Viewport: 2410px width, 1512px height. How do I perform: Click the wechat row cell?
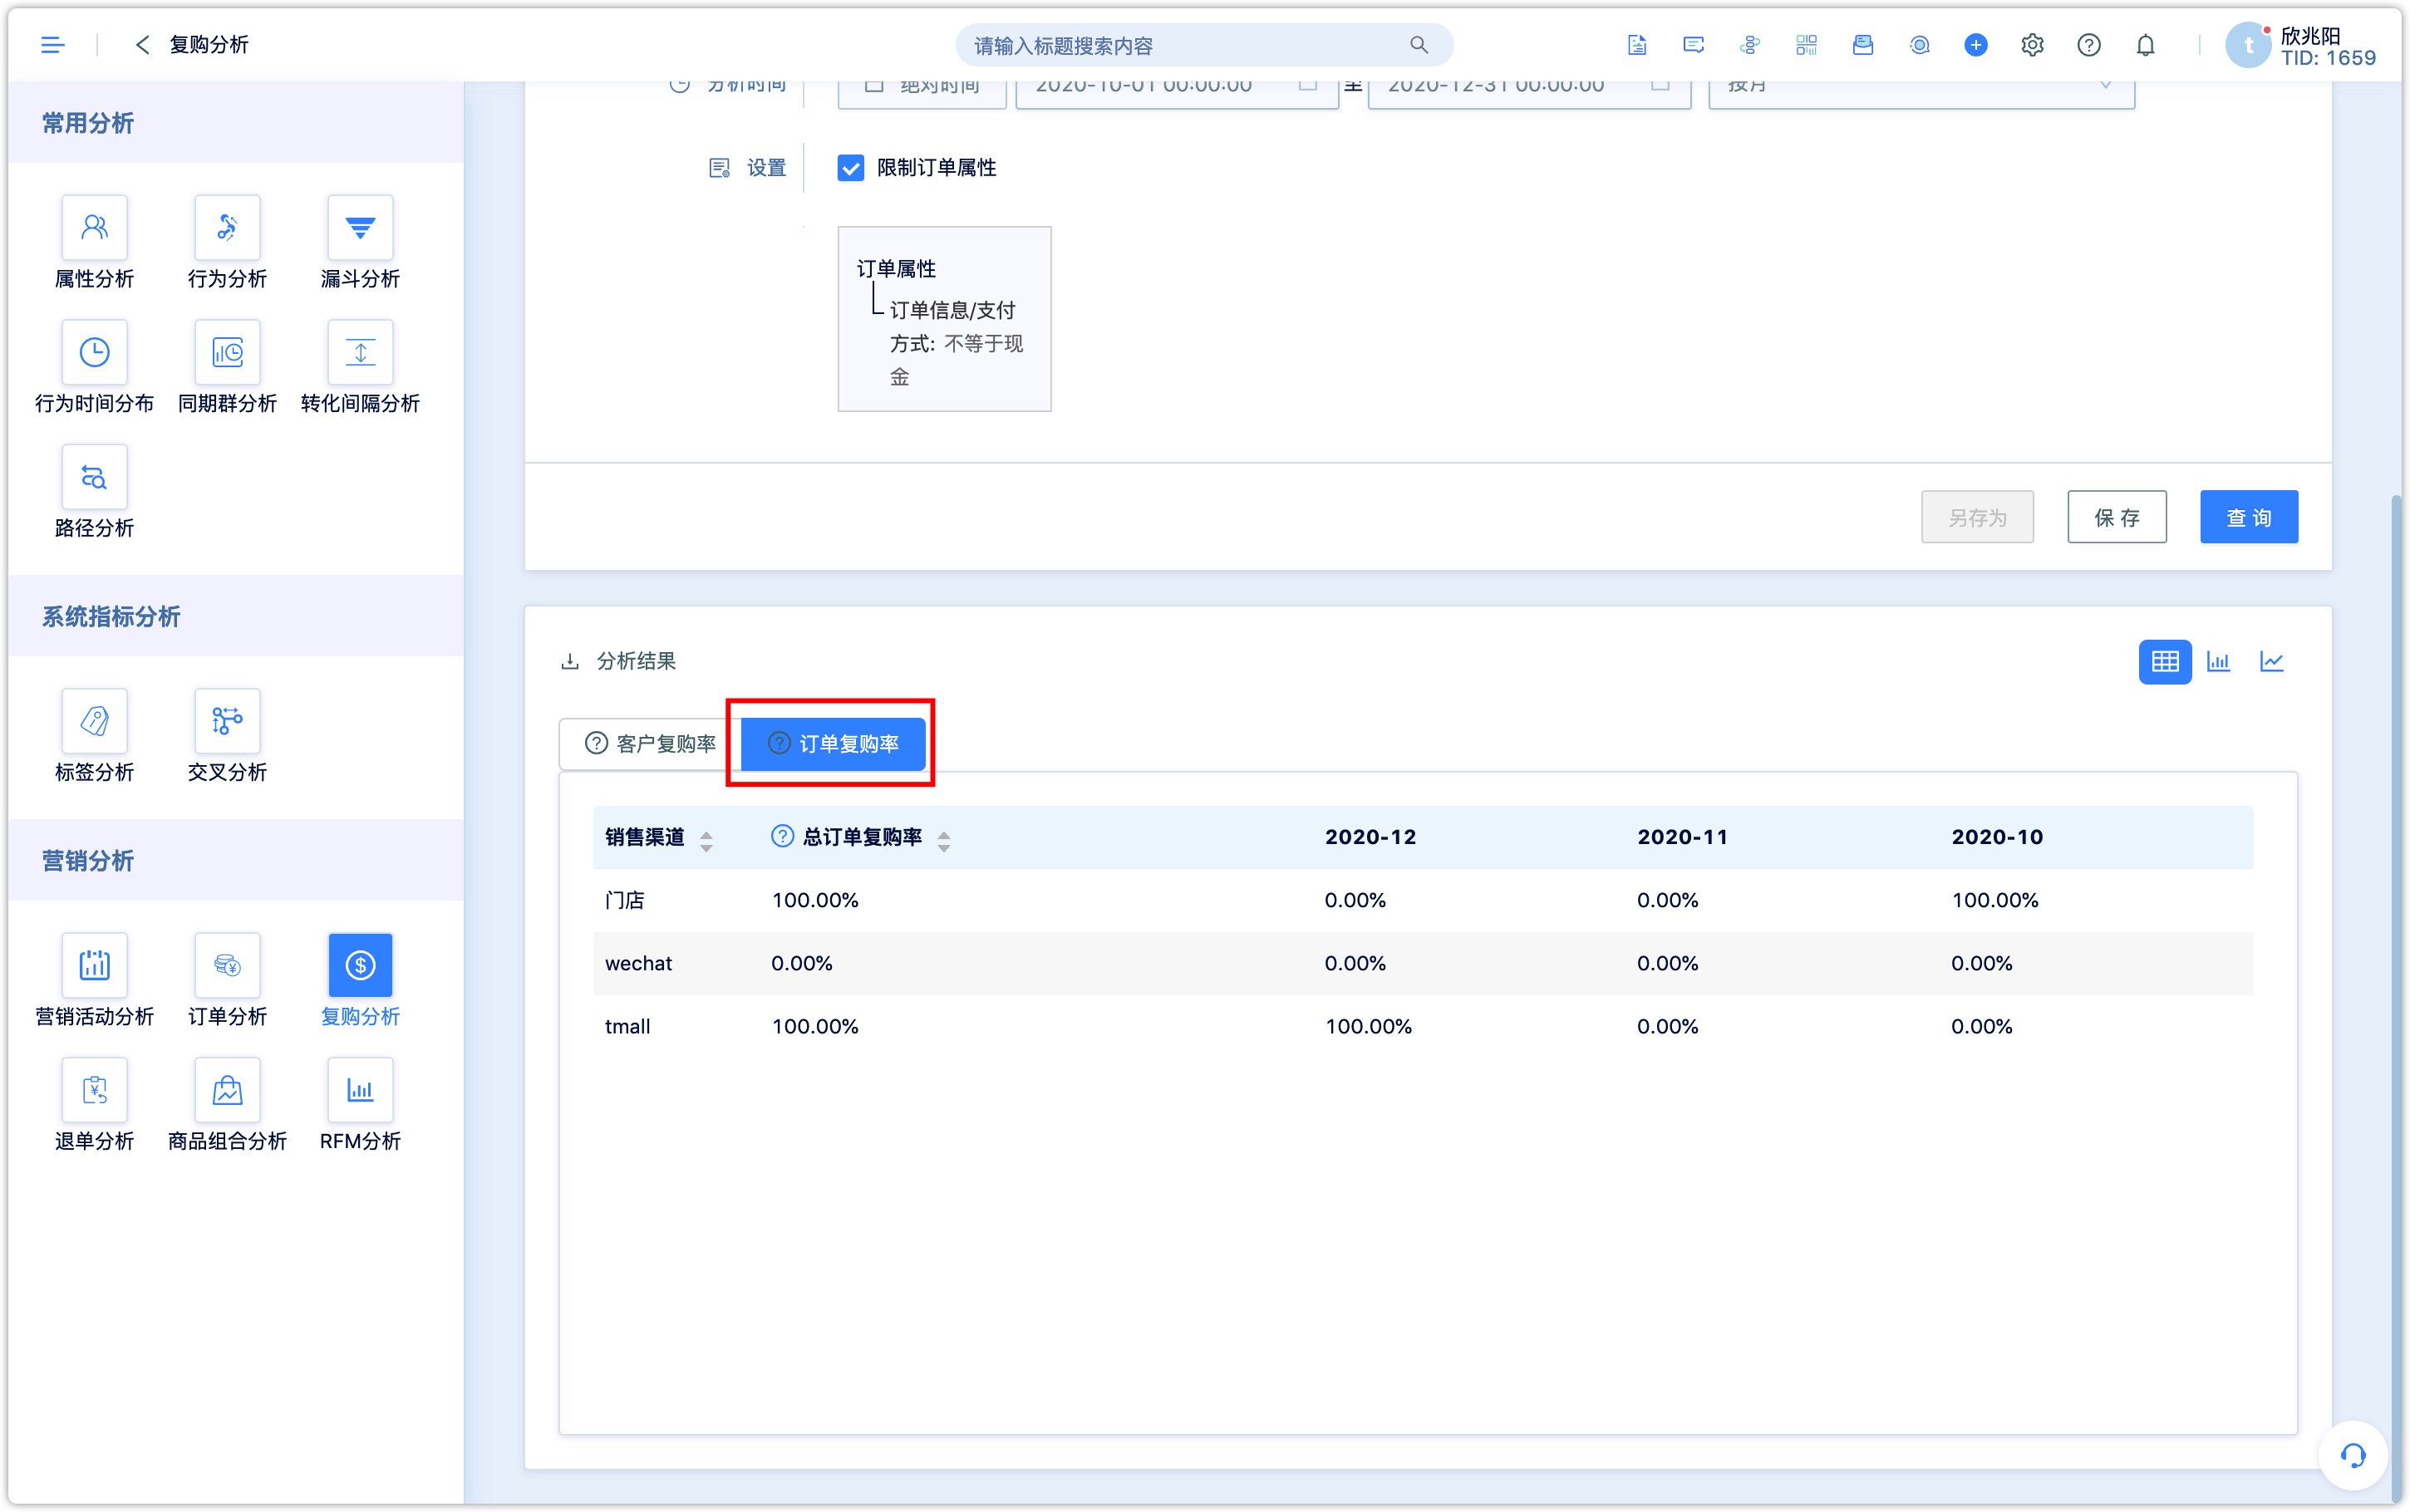[x=638, y=963]
